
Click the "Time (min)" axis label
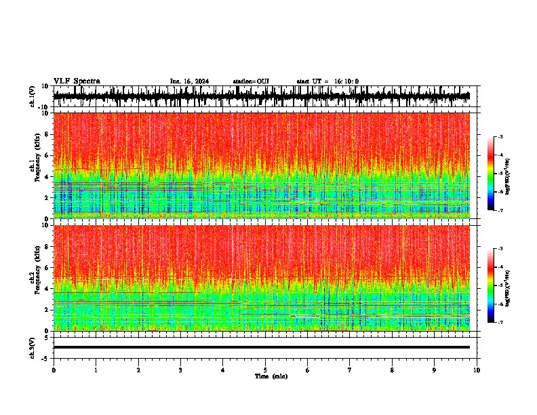tap(271, 376)
